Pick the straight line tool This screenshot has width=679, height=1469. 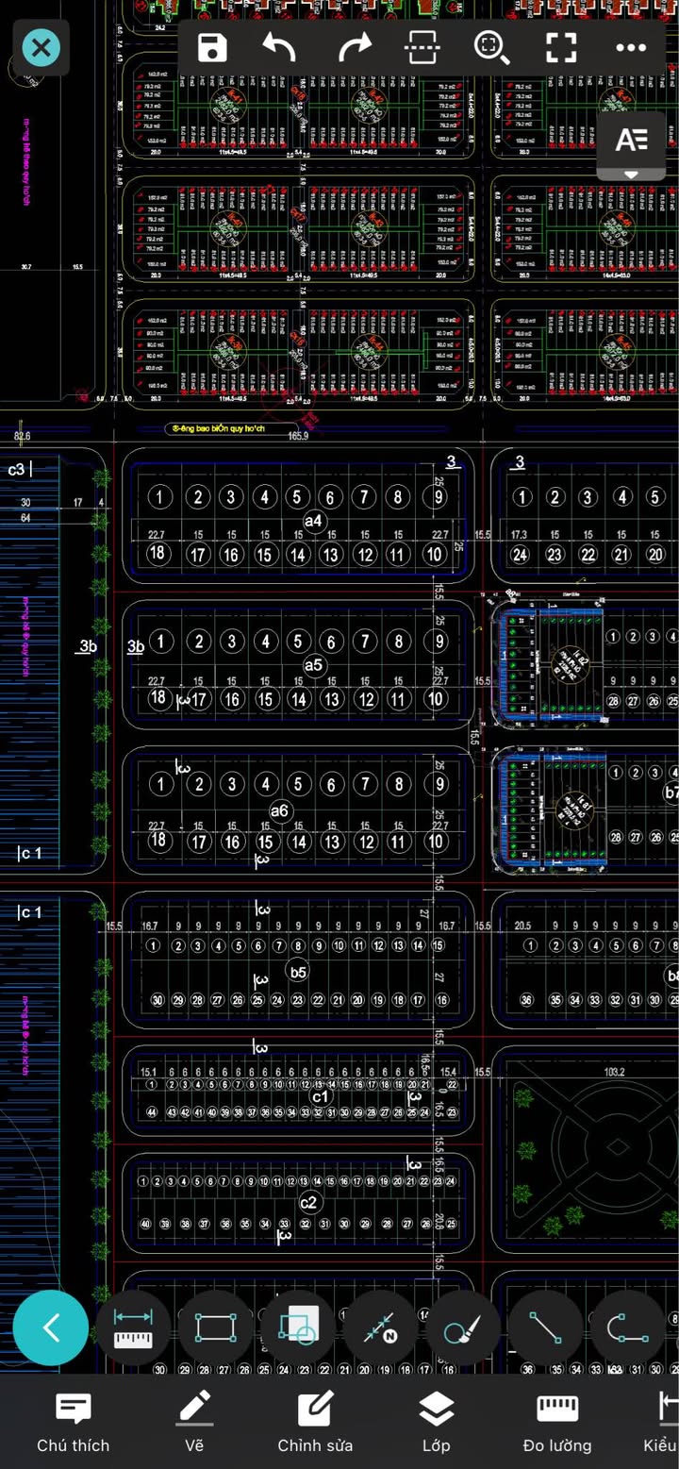pos(545,1328)
